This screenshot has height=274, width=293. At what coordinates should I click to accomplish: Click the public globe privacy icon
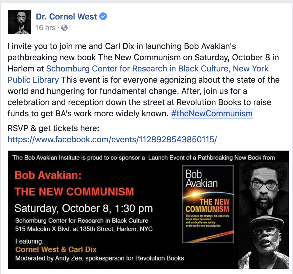[x=64, y=28]
